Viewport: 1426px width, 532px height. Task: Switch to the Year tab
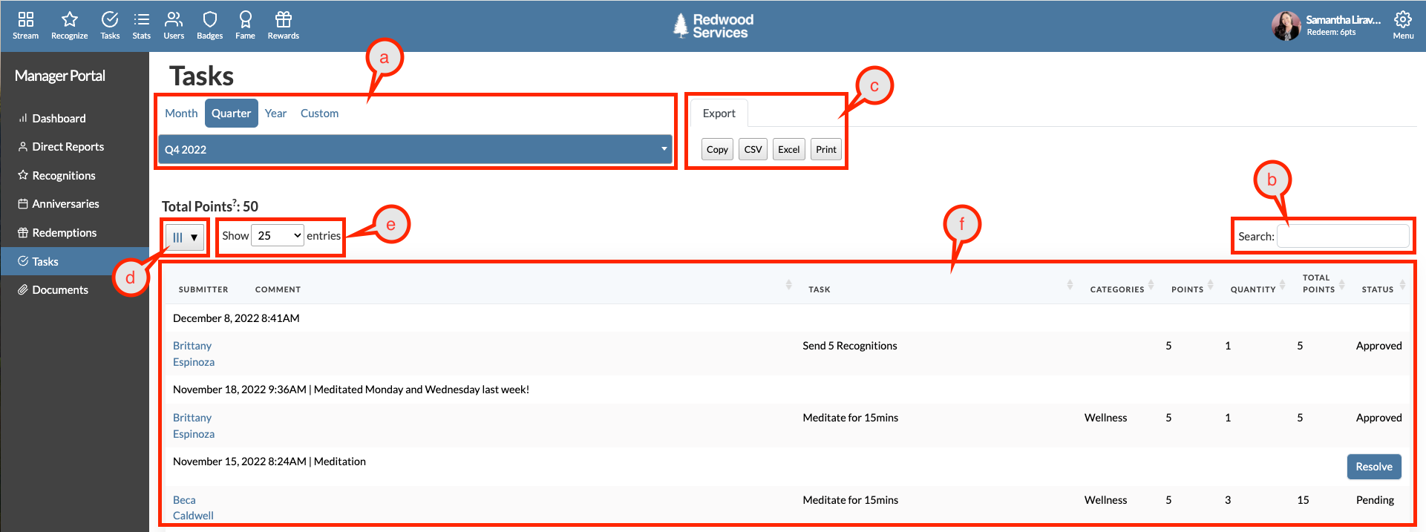(275, 114)
